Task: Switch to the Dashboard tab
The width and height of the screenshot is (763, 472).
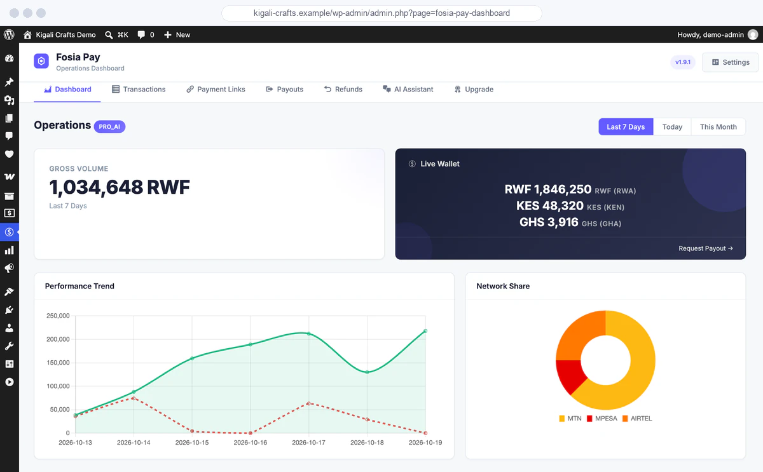Action: click(67, 90)
